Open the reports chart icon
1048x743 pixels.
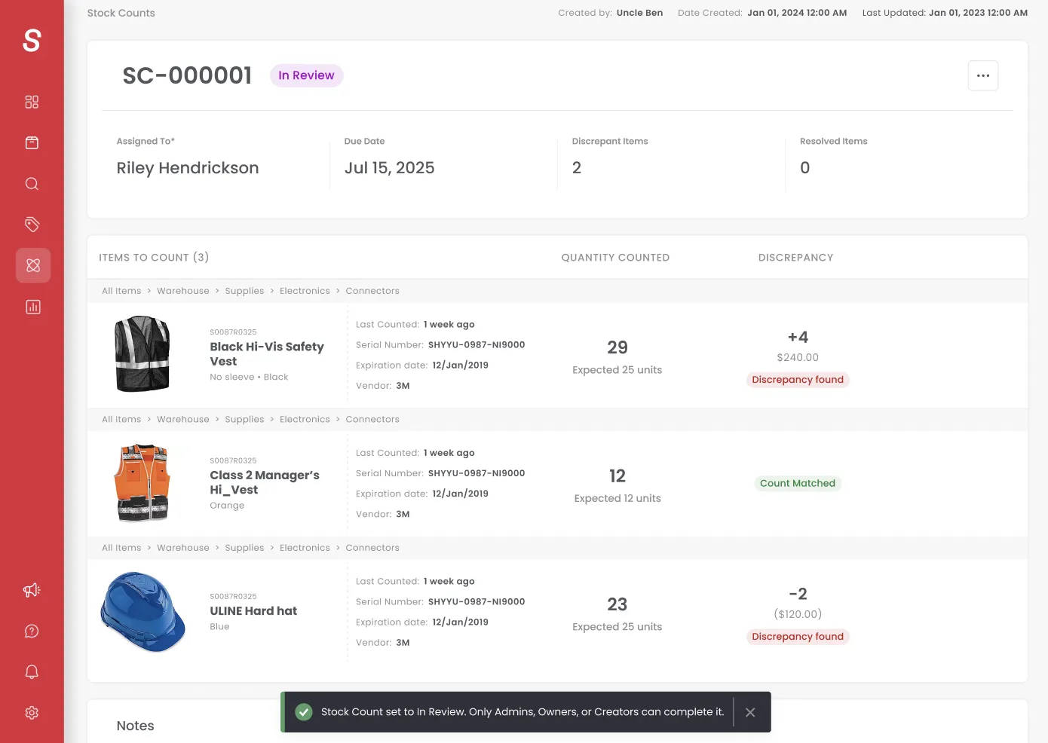click(33, 307)
